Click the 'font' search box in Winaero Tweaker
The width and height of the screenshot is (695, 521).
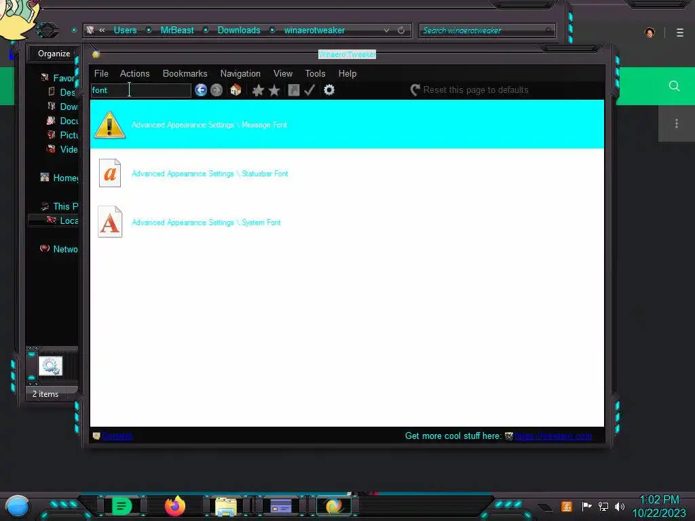click(x=141, y=90)
